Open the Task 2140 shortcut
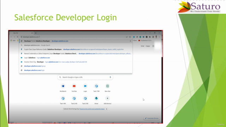Screen dimensions: 226x127 [74, 100]
